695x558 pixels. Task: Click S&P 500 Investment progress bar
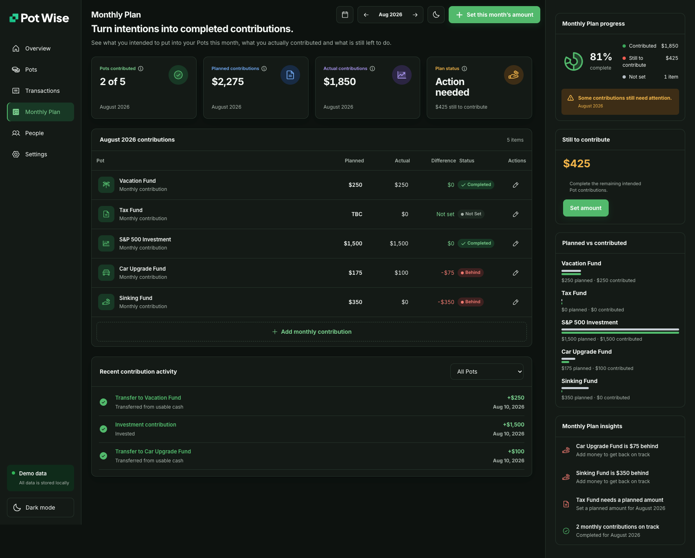click(x=620, y=331)
